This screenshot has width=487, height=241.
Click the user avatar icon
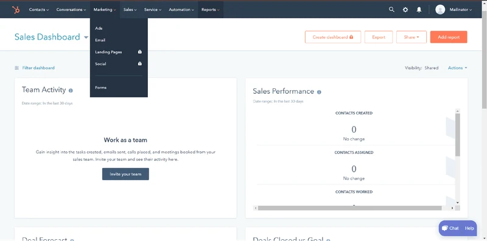(440, 10)
